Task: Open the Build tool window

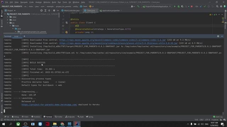Action: tap(81, 117)
